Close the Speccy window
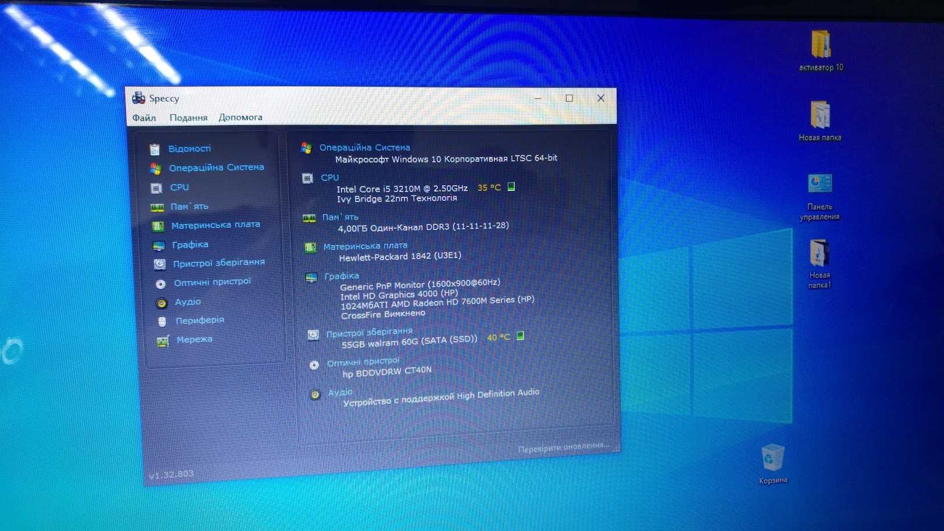Image resolution: width=944 pixels, height=531 pixels. point(600,98)
